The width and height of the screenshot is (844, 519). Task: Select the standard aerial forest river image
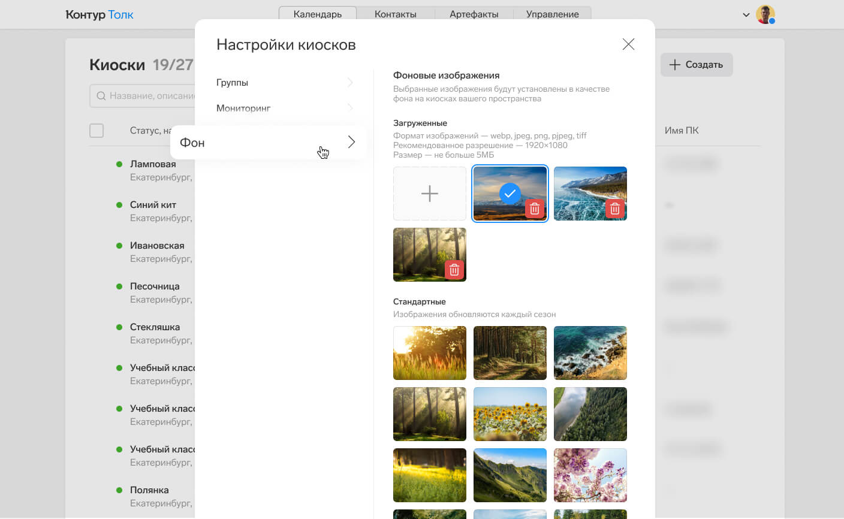tap(590, 414)
